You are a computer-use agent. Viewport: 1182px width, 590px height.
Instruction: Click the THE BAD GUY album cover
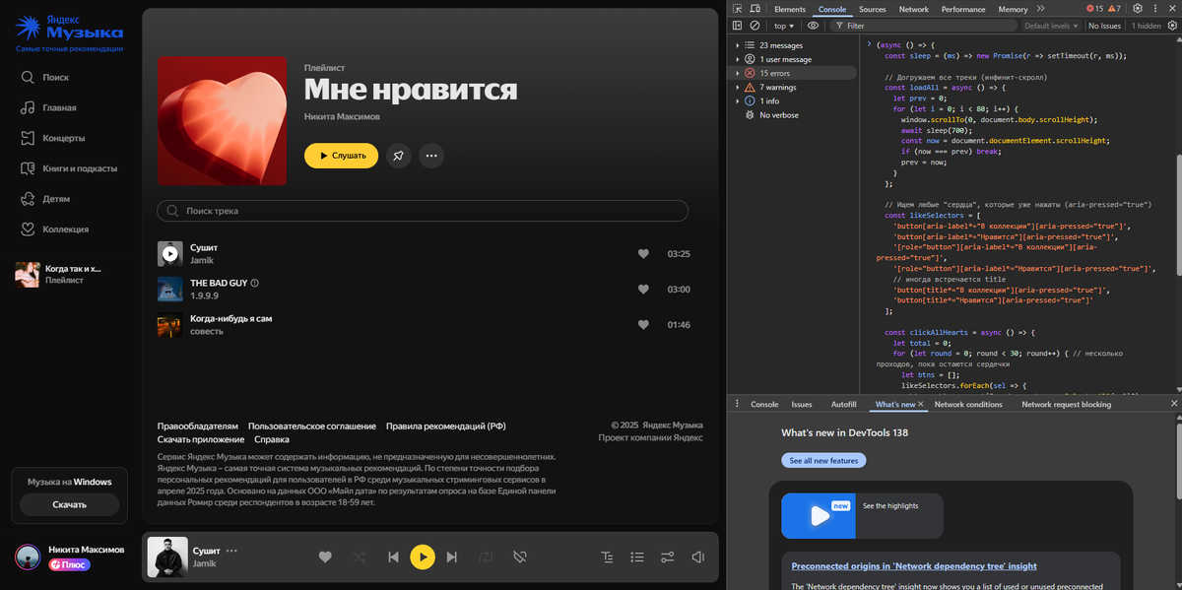[x=169, y=290]
